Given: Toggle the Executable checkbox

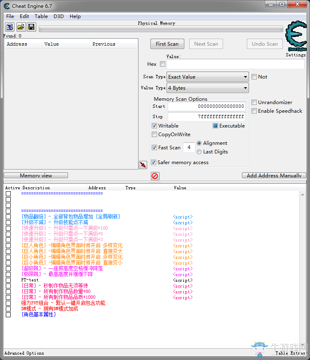Looking at the screenshot, I should pyautogui.click(x=215, y=126).
